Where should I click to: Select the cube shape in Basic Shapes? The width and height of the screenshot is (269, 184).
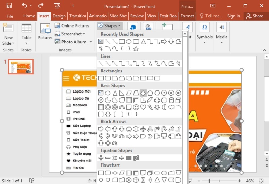click(178, 100)
